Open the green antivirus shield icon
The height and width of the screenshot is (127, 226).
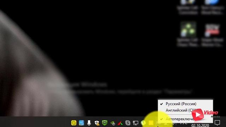[105, 123]
